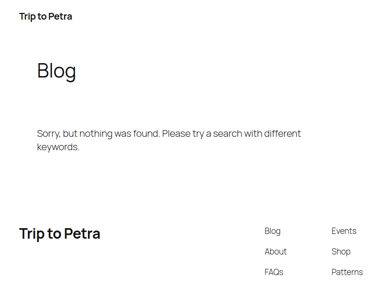Choose About in the footer navigation
This screenshot has height=287, width=382.
point(276,251)
